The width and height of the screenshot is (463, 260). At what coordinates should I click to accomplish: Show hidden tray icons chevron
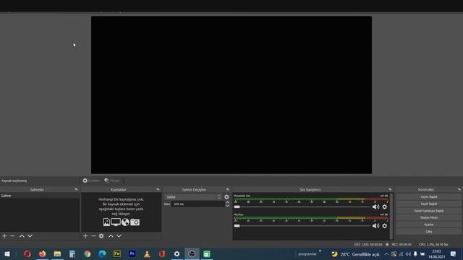point(386,254)
